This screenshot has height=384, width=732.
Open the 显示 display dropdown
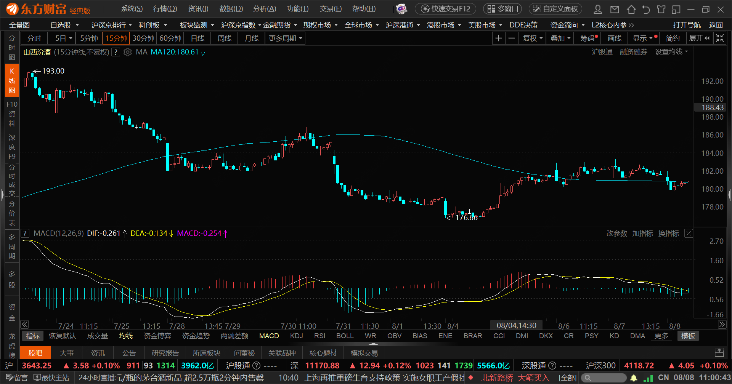(643, 38)
